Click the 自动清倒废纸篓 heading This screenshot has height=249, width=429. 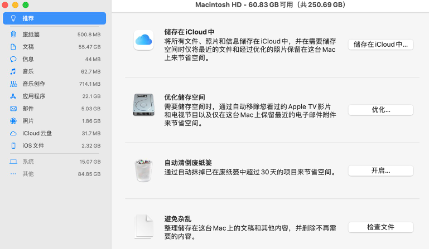[x=188, y=163]
